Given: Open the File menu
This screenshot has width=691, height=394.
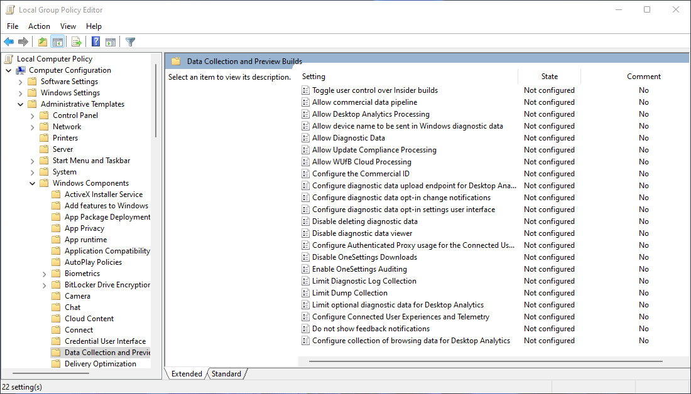Looking at the screenshot, I should [13, 26].
